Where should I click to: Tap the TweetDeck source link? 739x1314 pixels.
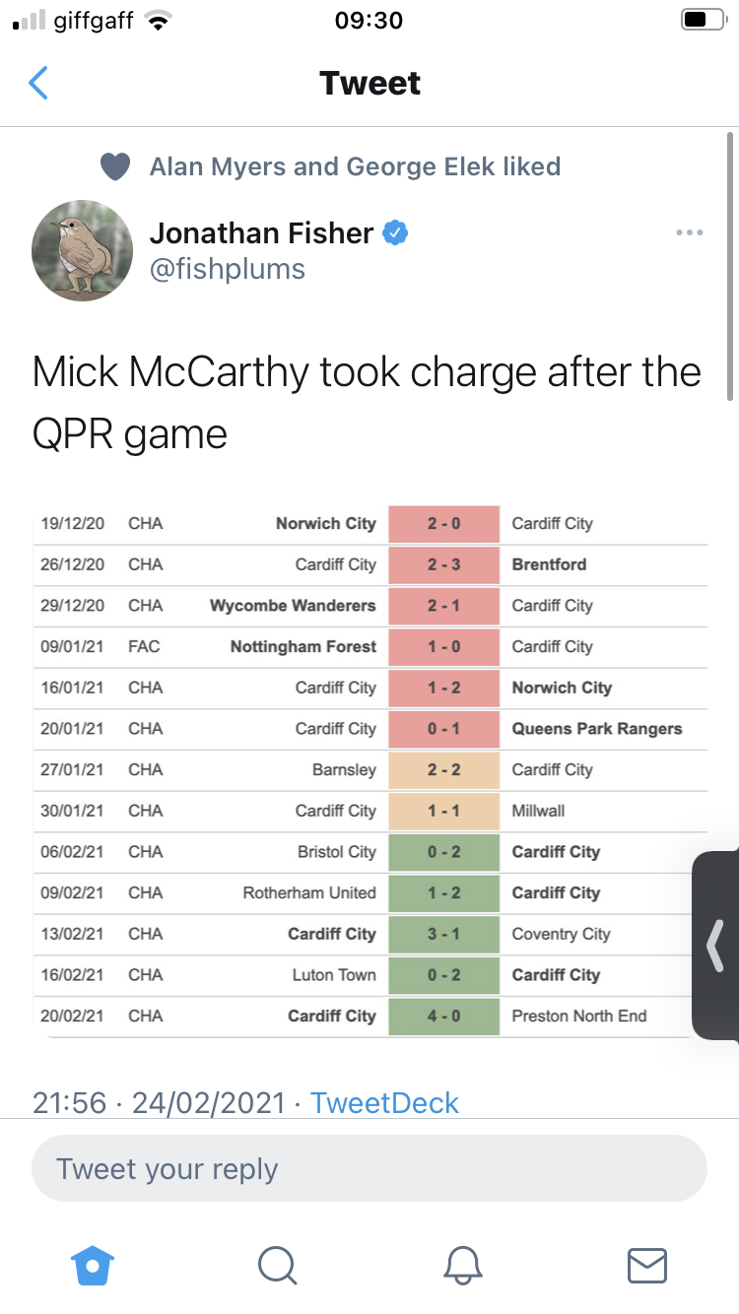(x=384, y=1102)
